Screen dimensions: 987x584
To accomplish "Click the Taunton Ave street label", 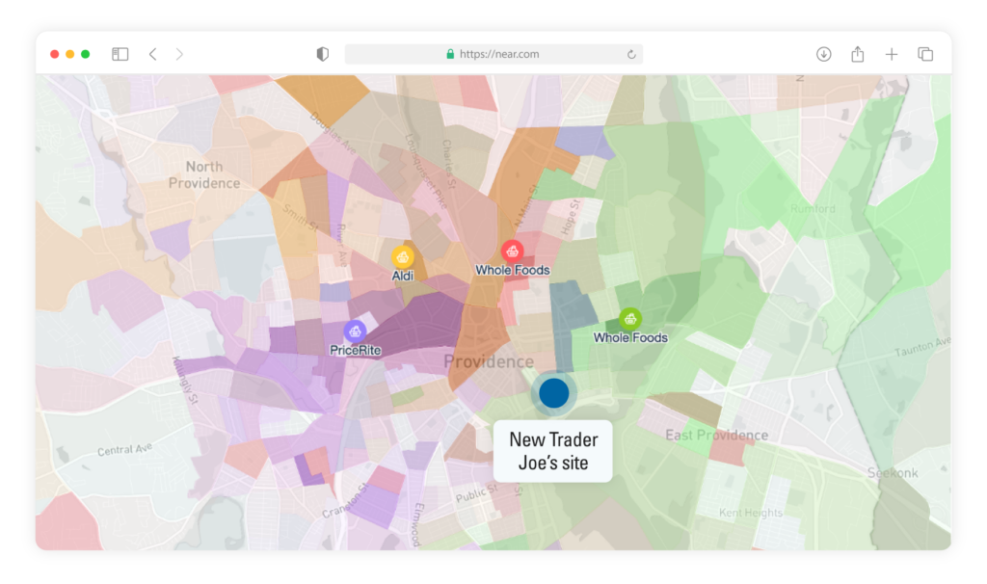I will point(922,347).
